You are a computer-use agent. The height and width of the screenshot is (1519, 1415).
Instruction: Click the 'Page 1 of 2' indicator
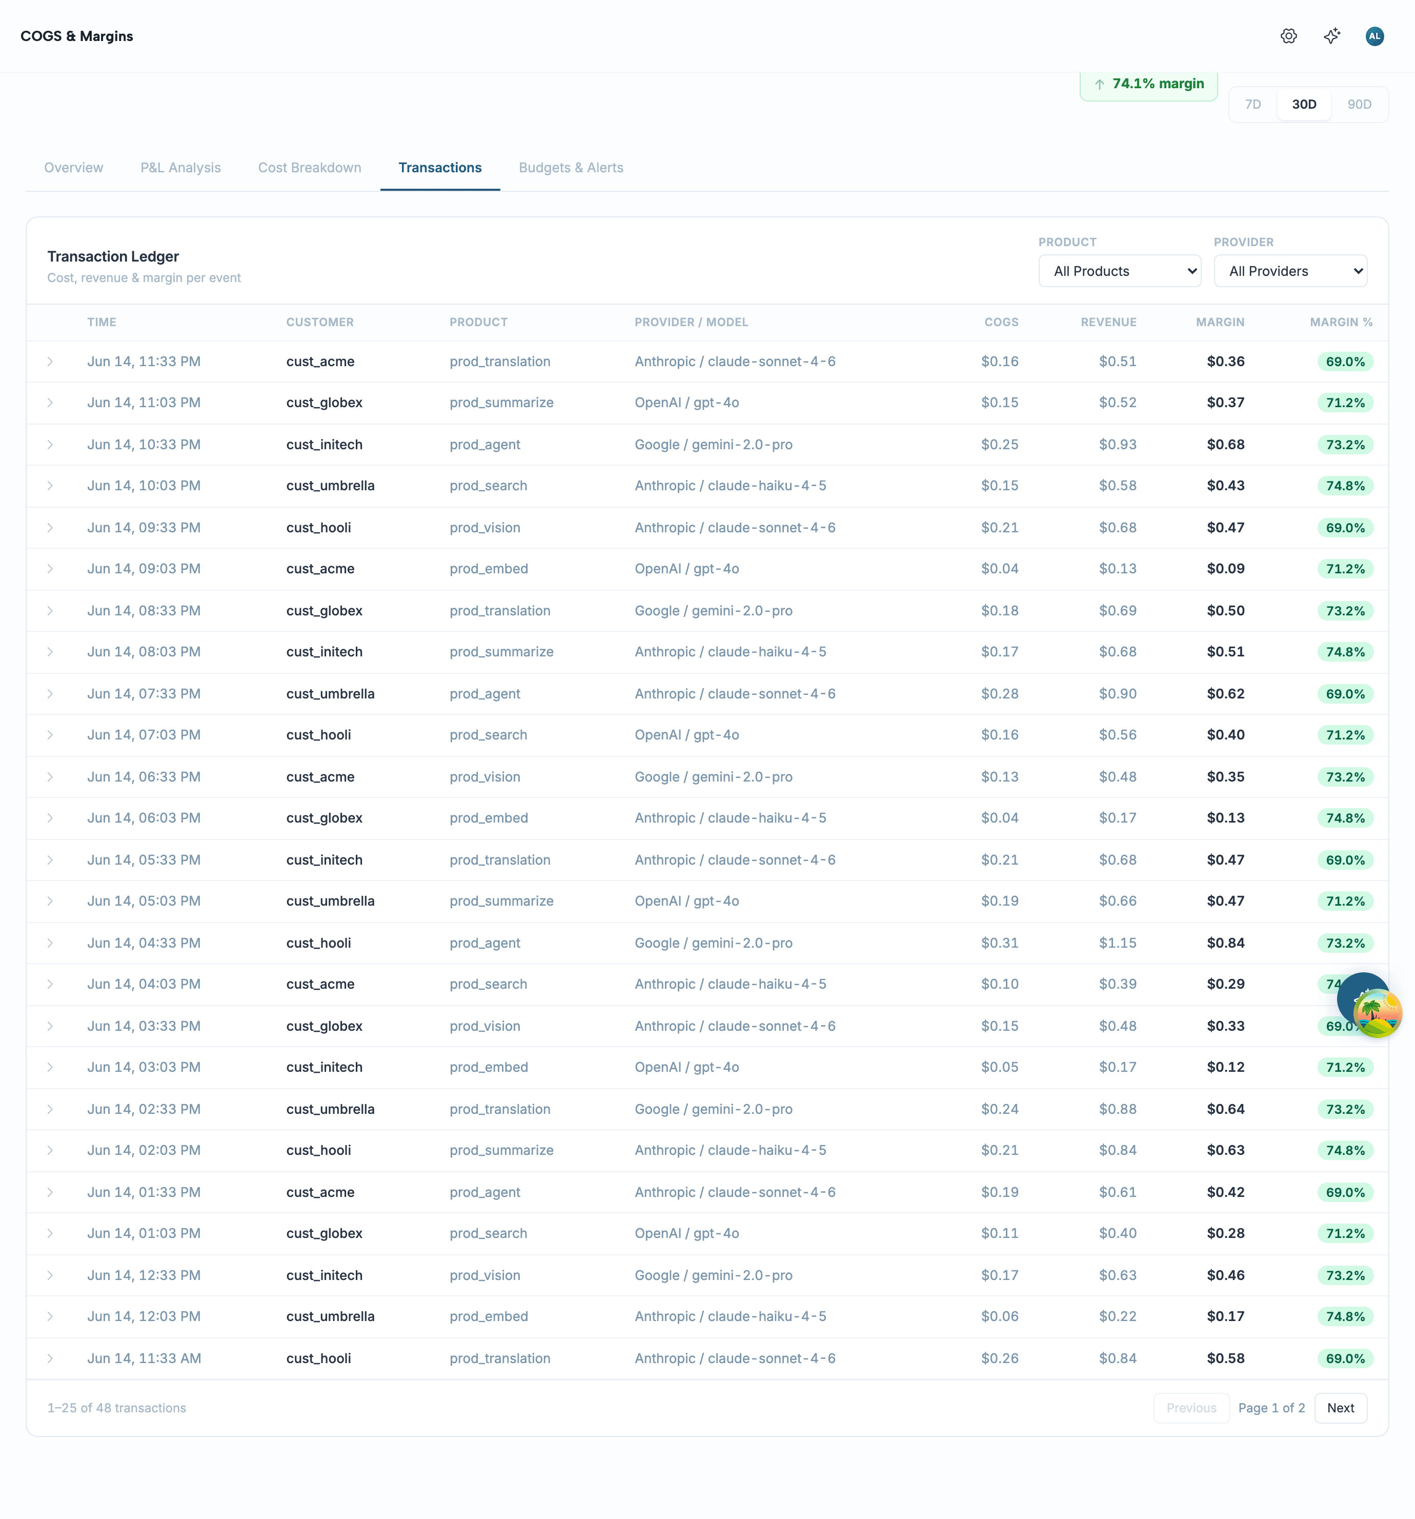click(x=1271, y=1407)
